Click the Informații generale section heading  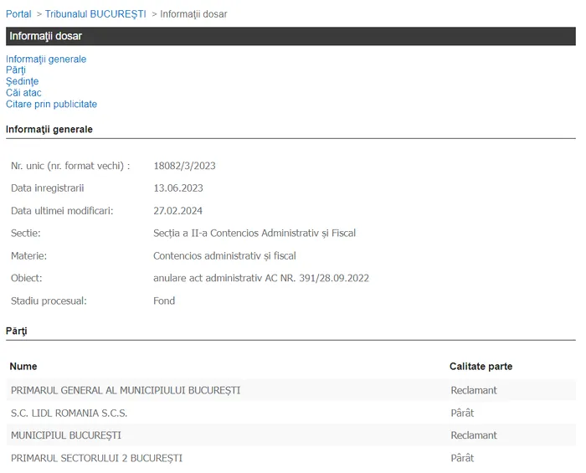49,130
